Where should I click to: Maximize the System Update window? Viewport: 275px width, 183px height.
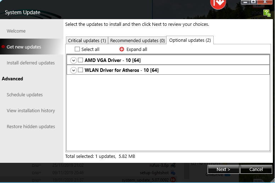(x=253, y=2)
